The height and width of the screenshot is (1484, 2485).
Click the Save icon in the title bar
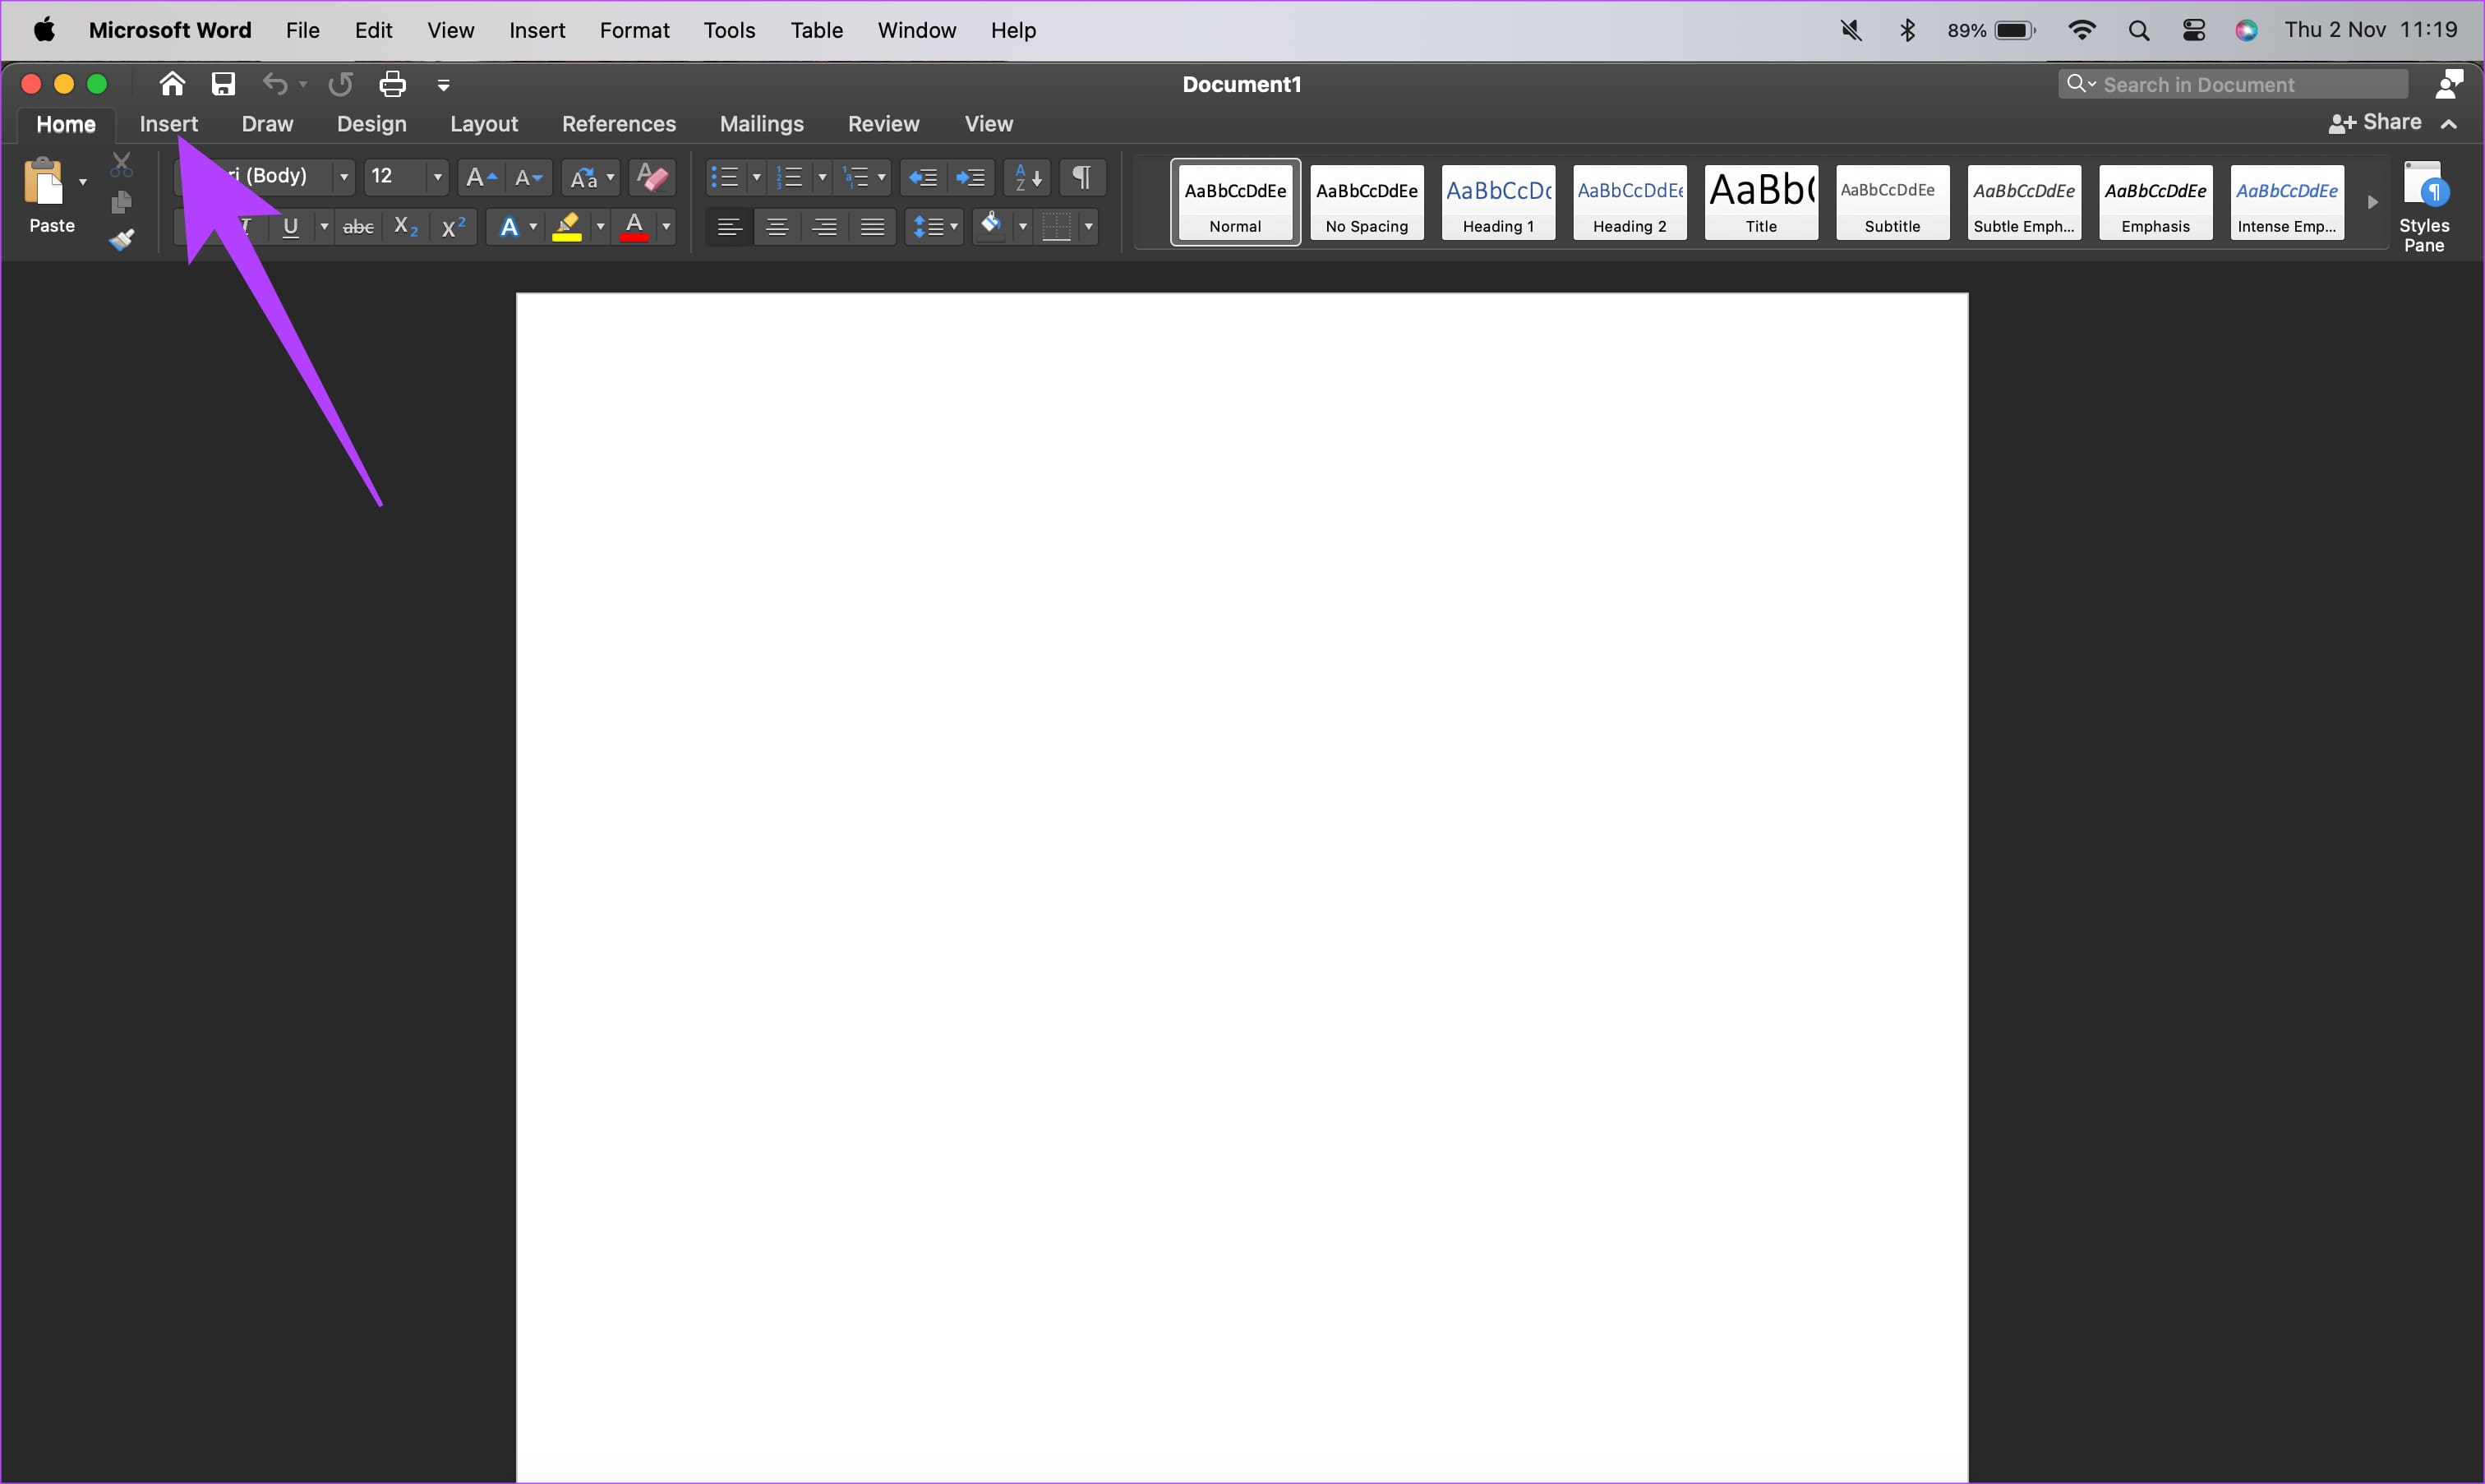click(223, 84)
